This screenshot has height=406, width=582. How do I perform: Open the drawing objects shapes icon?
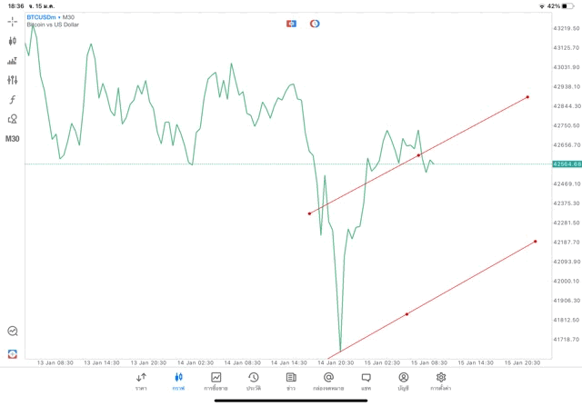click(13, 119)
